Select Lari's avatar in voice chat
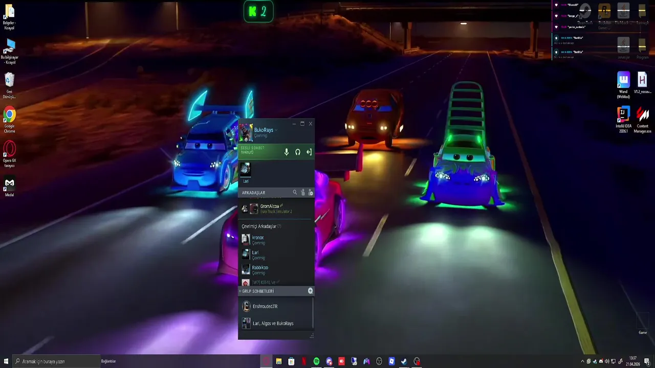 point(246,169)
